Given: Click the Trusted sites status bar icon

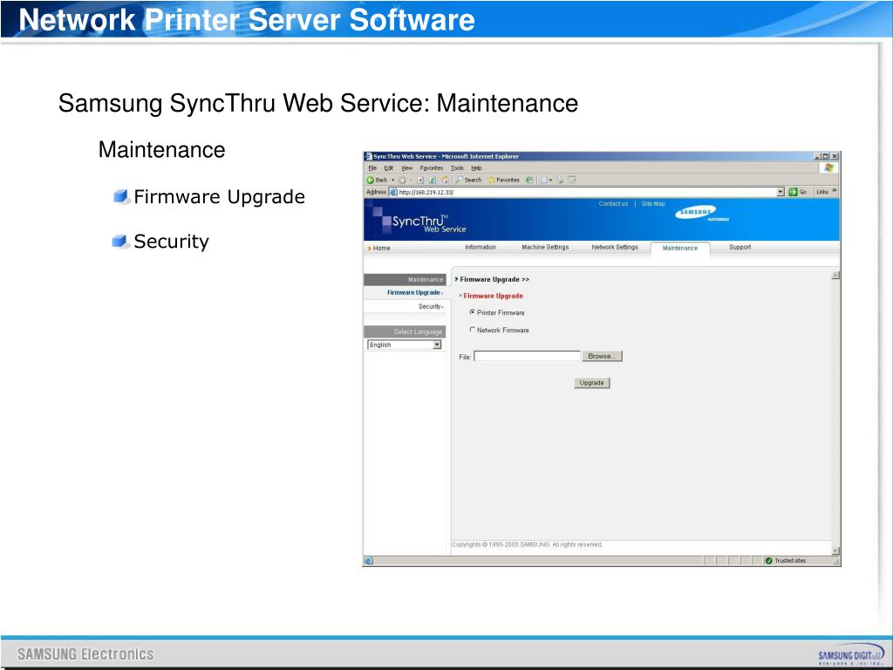Looking at the screenshot, I should click(769, 561).
